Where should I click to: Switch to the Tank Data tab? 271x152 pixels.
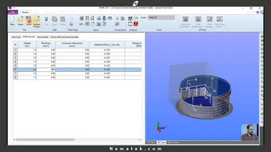pyautogui.click(x=16, y=37)
